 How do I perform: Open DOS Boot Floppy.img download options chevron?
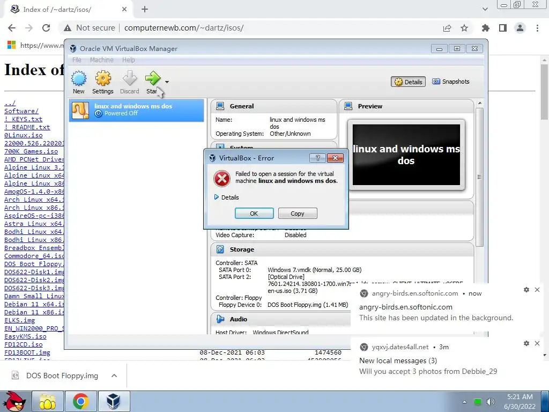pos(114,376)
